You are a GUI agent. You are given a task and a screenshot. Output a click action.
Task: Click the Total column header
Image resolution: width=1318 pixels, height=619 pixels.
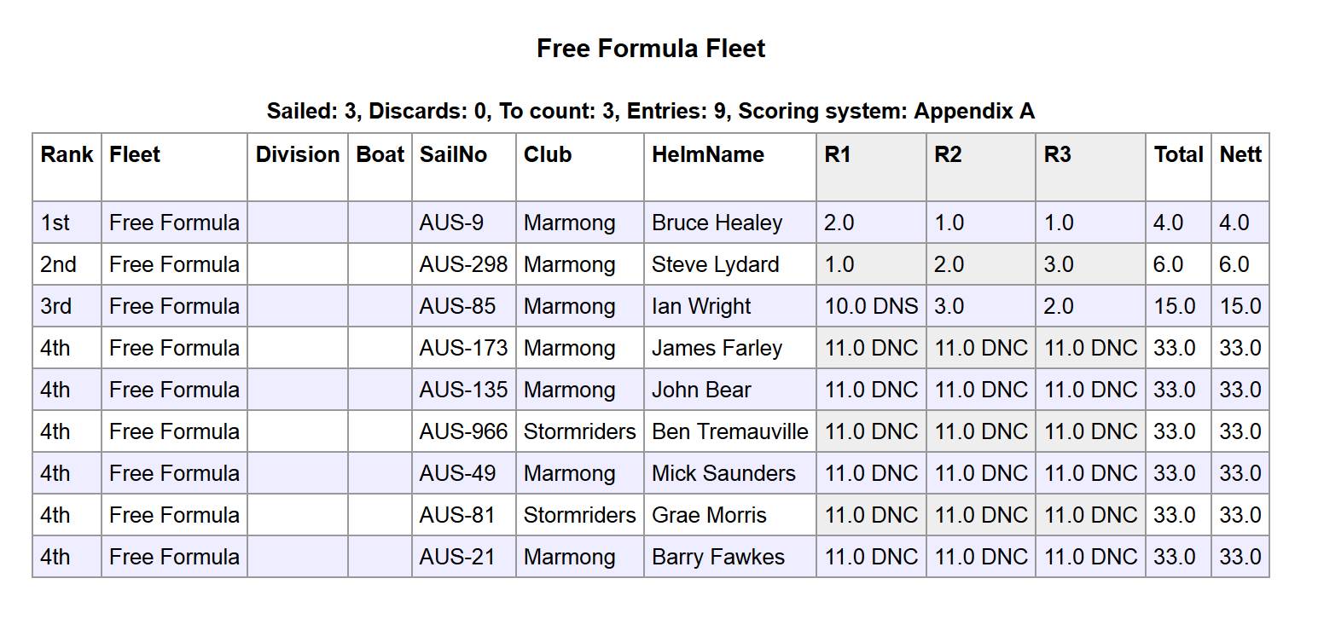coord(1178,155)
